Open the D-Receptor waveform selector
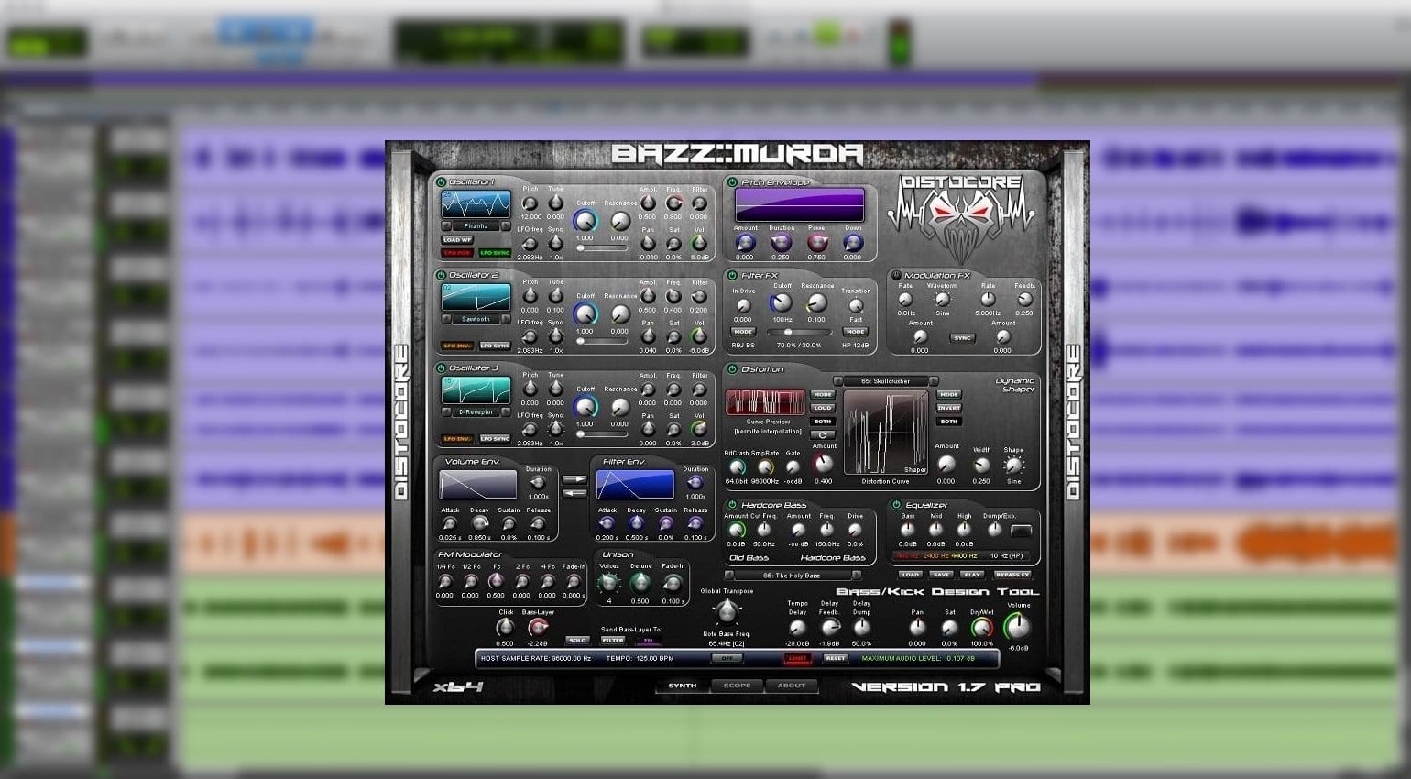The width and height of the screenshot is (1411, 779). click(x=476, y=411)
